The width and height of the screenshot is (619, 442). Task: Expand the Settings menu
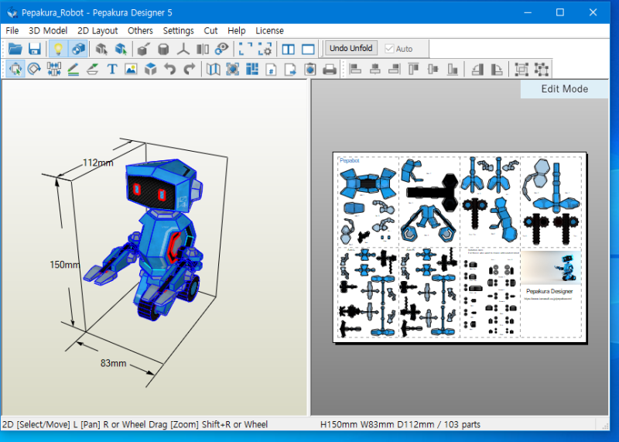click(x=178, y=31)
